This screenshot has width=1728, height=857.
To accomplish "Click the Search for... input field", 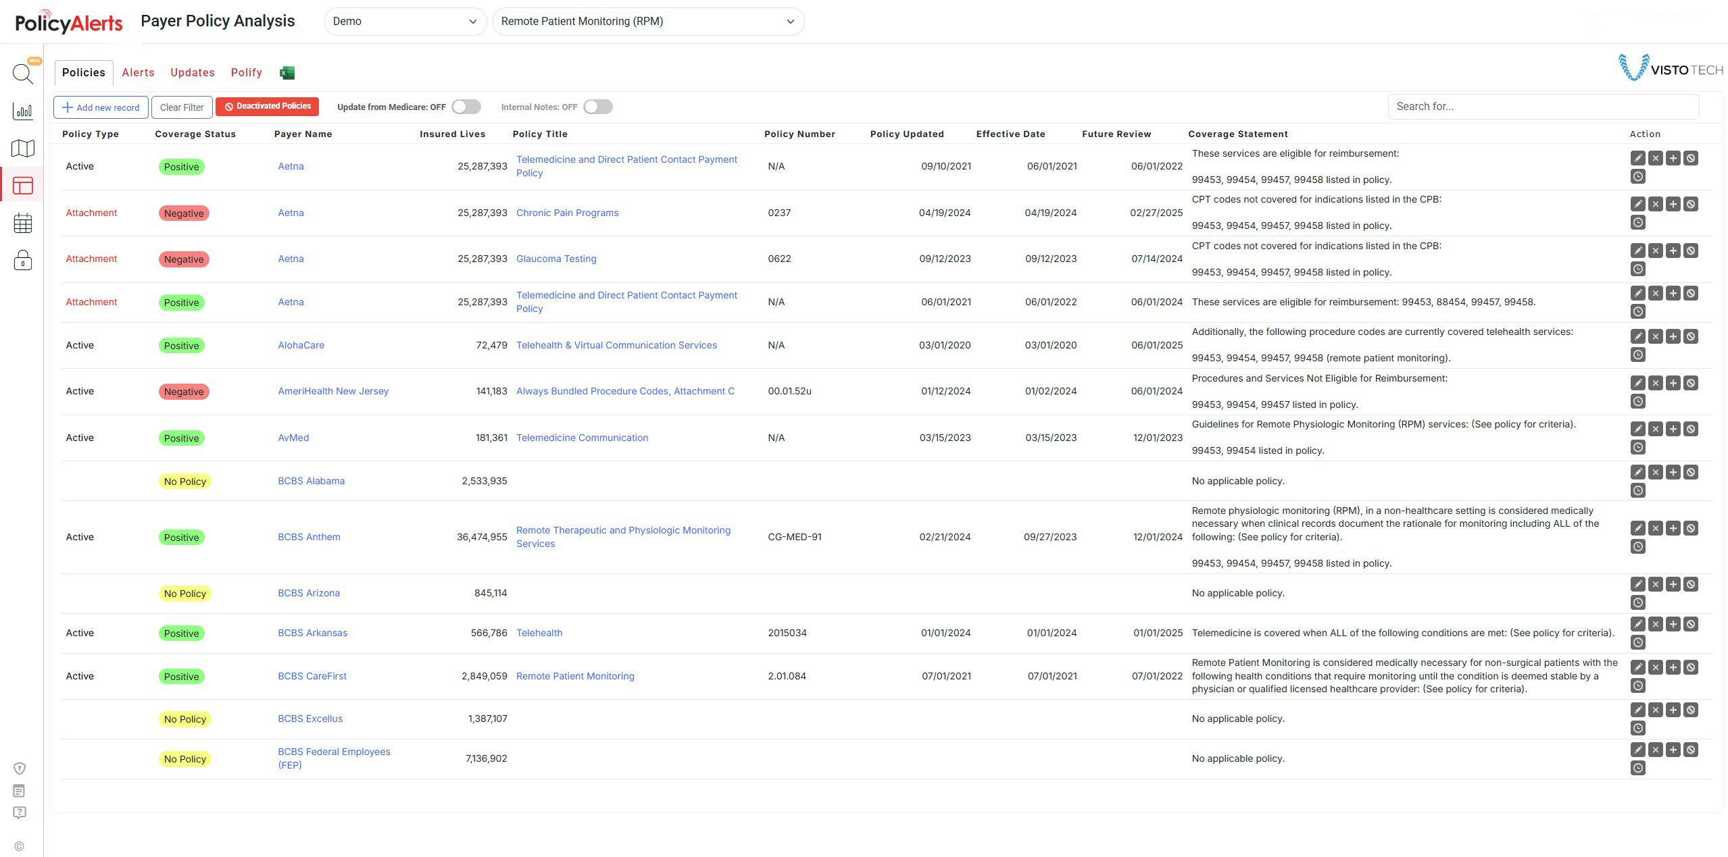I will (x=1543, y=107).
